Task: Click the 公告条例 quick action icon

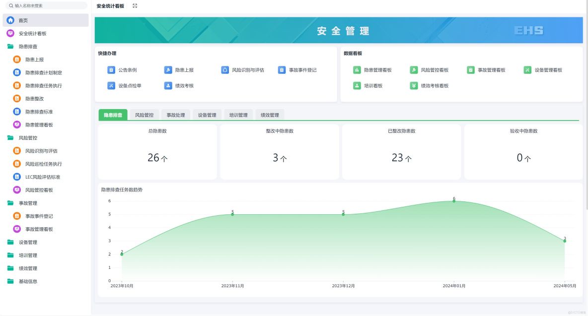Action: pos(112,70)
